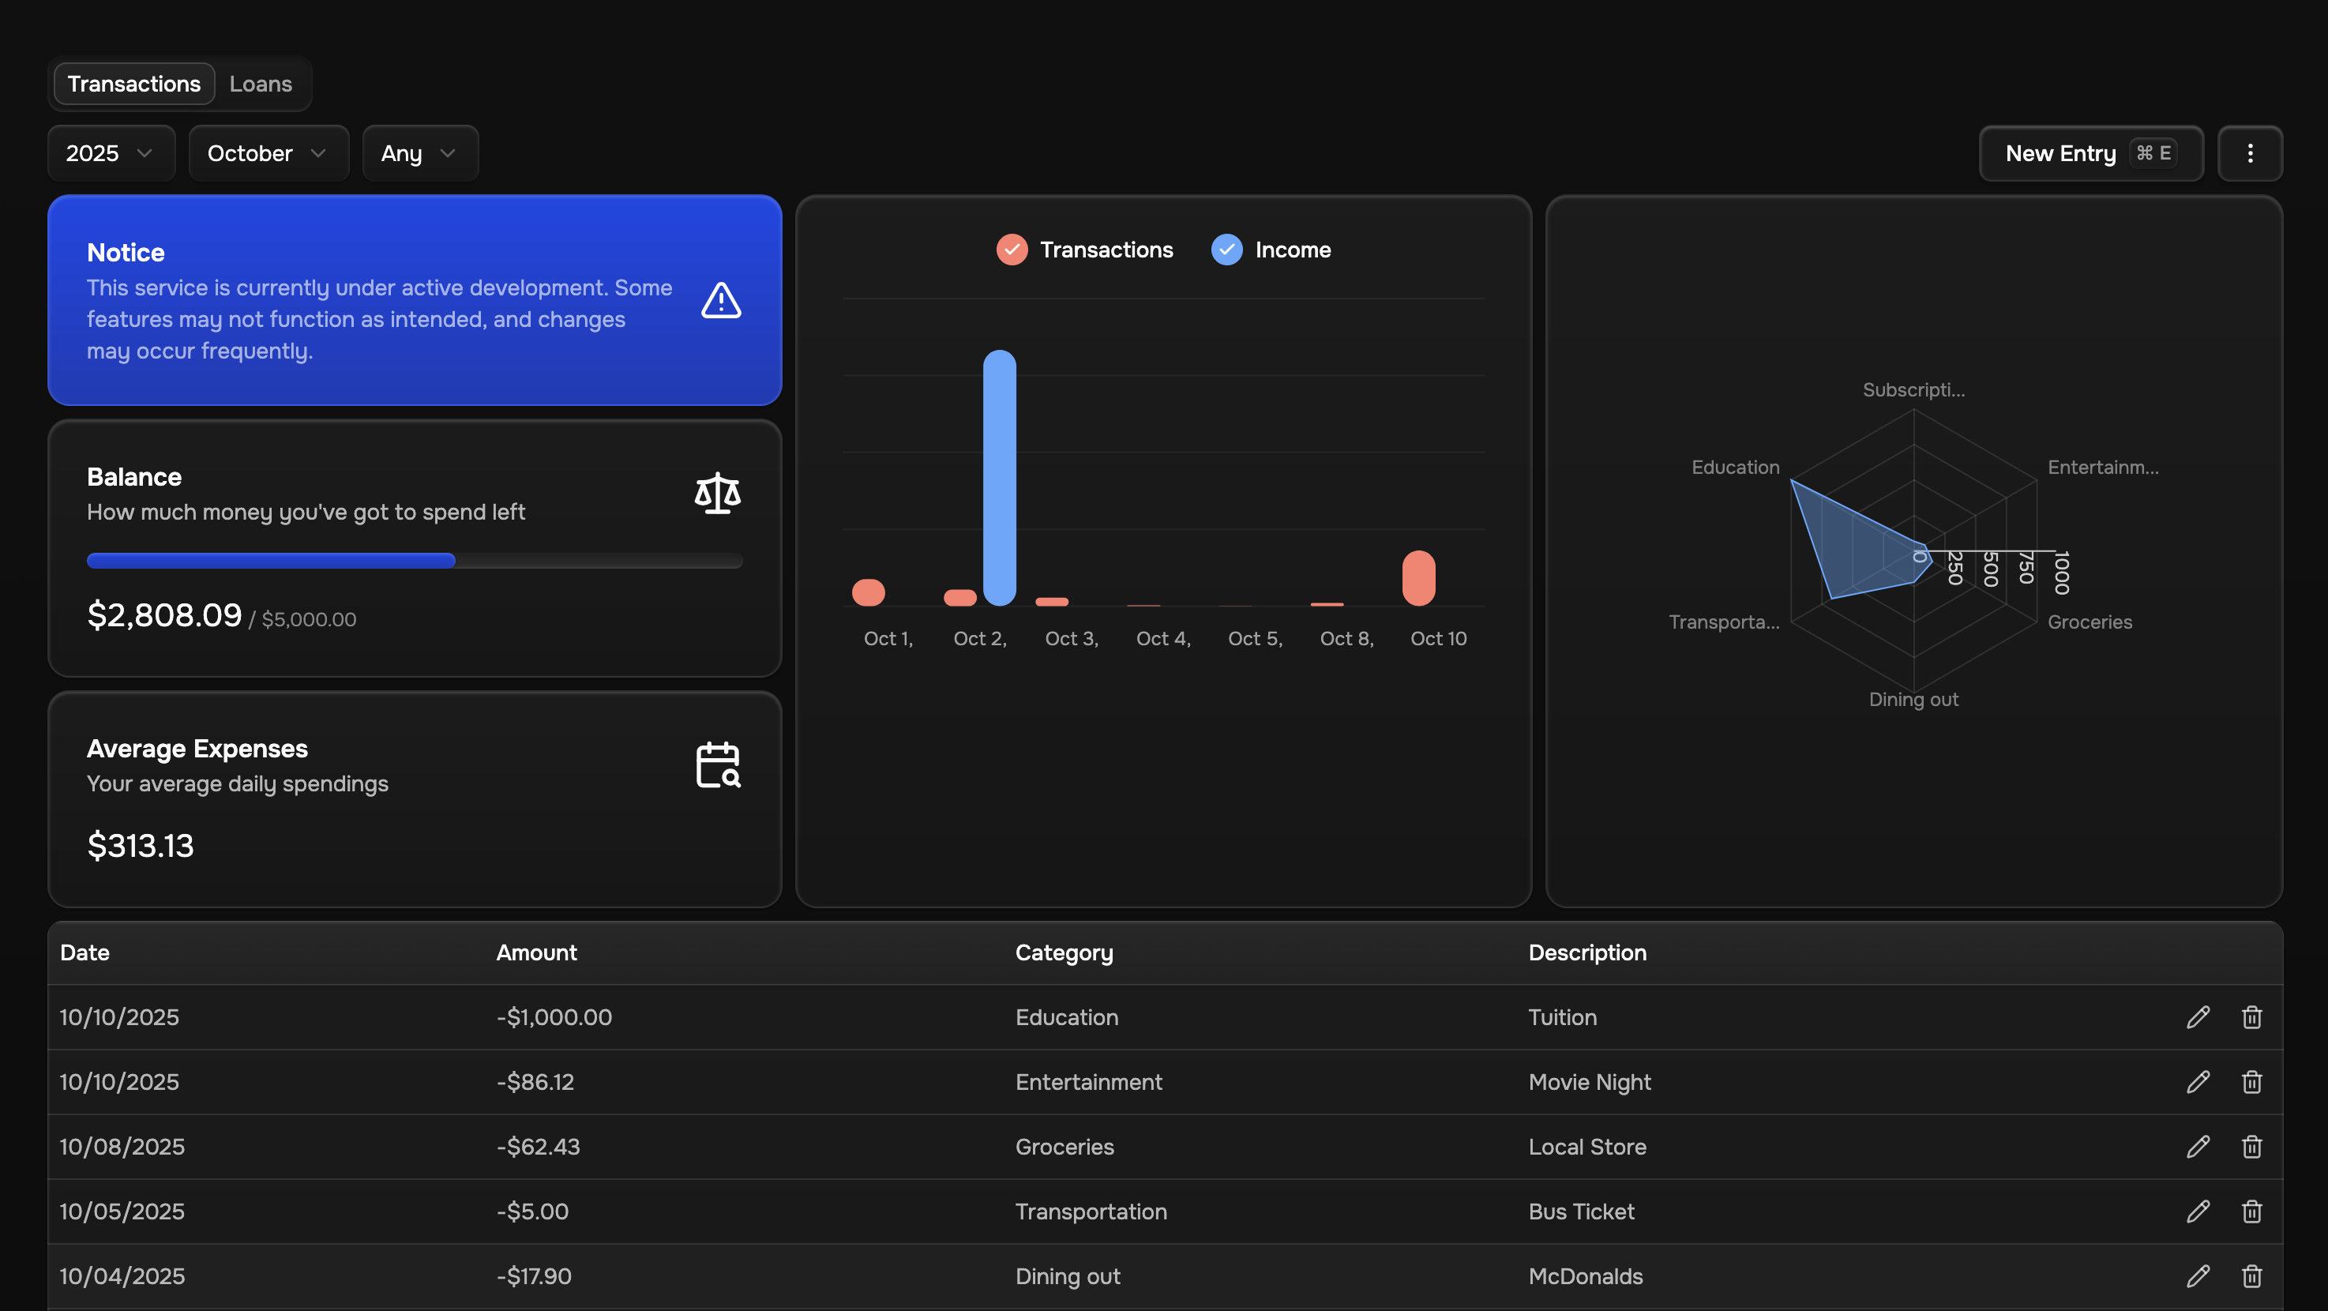Click pencil icon for Bus Ticket
2328x1311 pixels.
(2198, 1211)
